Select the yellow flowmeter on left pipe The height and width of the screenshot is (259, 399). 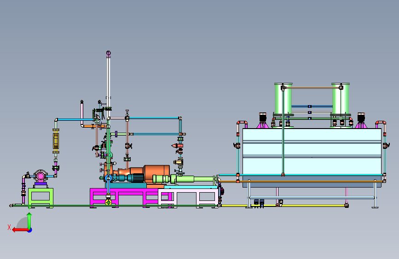point(56,141)
